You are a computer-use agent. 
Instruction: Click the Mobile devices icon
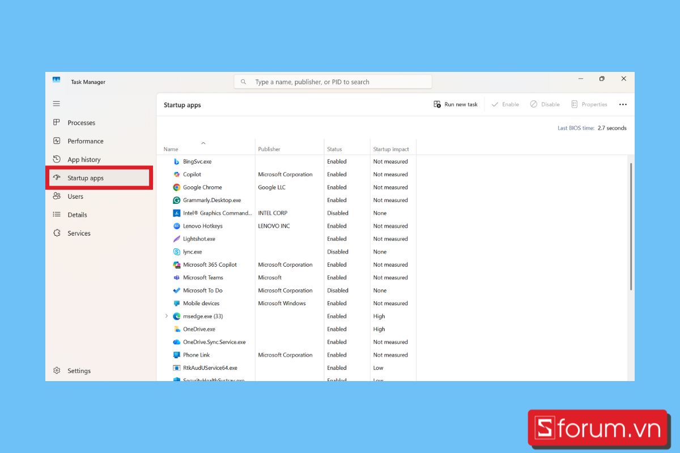click(x=177, y=304)
